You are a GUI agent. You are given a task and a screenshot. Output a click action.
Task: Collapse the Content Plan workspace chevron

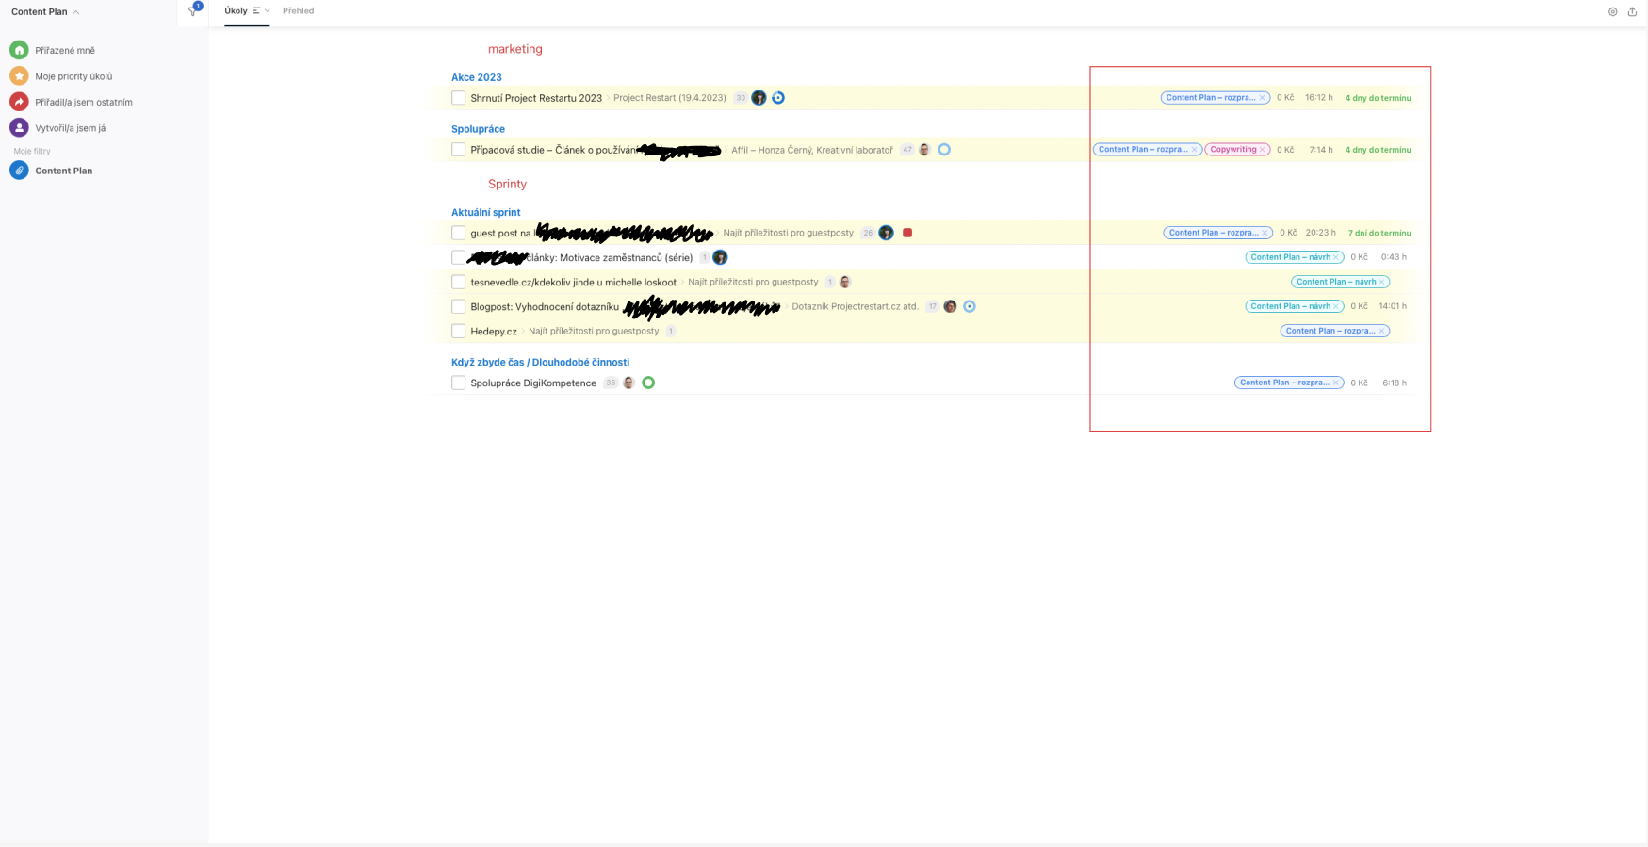[75, 12]
